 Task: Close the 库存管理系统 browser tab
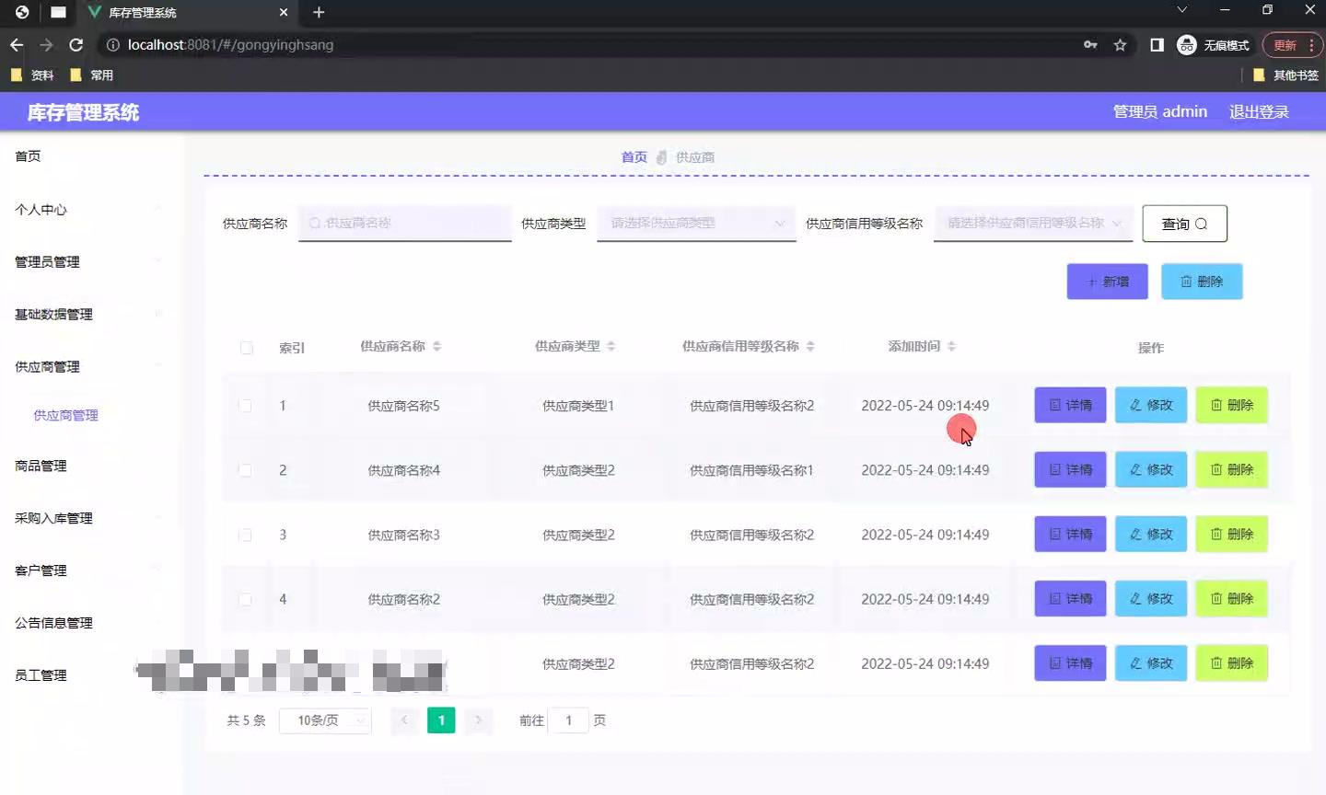click(284, 12)
